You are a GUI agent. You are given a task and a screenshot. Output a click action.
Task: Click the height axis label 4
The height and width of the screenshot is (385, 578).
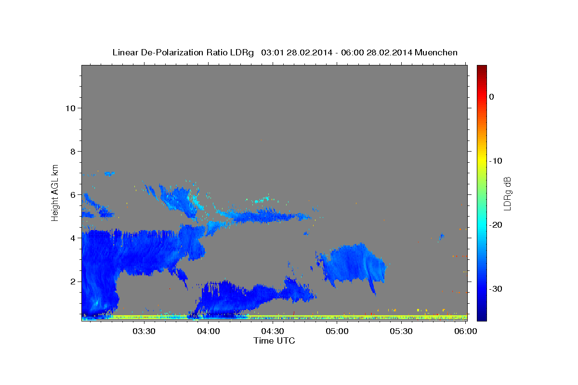(73, 238)
